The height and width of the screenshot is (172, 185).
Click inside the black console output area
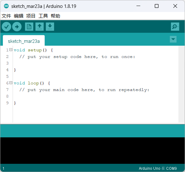(x=93, y=151)
